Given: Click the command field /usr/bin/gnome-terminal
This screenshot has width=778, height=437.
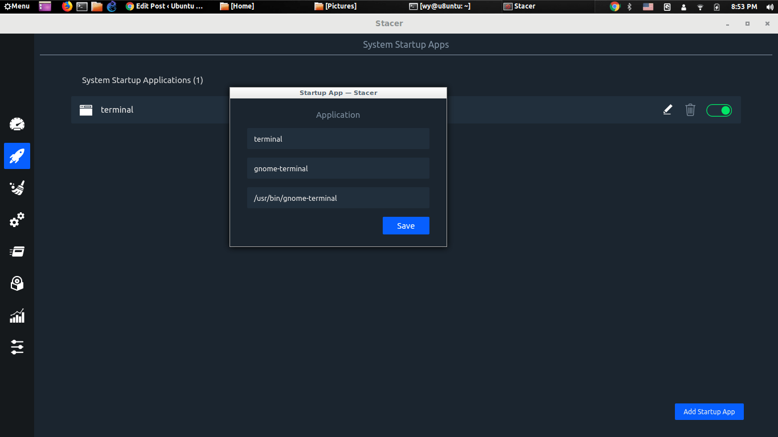Looking at the screenshot, I should (338, 198).
